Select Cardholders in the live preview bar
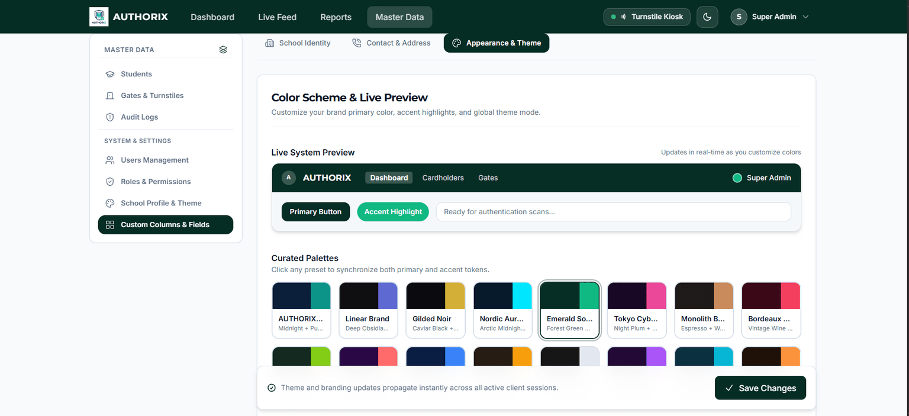The image size is (909, 416). [443, 178]
